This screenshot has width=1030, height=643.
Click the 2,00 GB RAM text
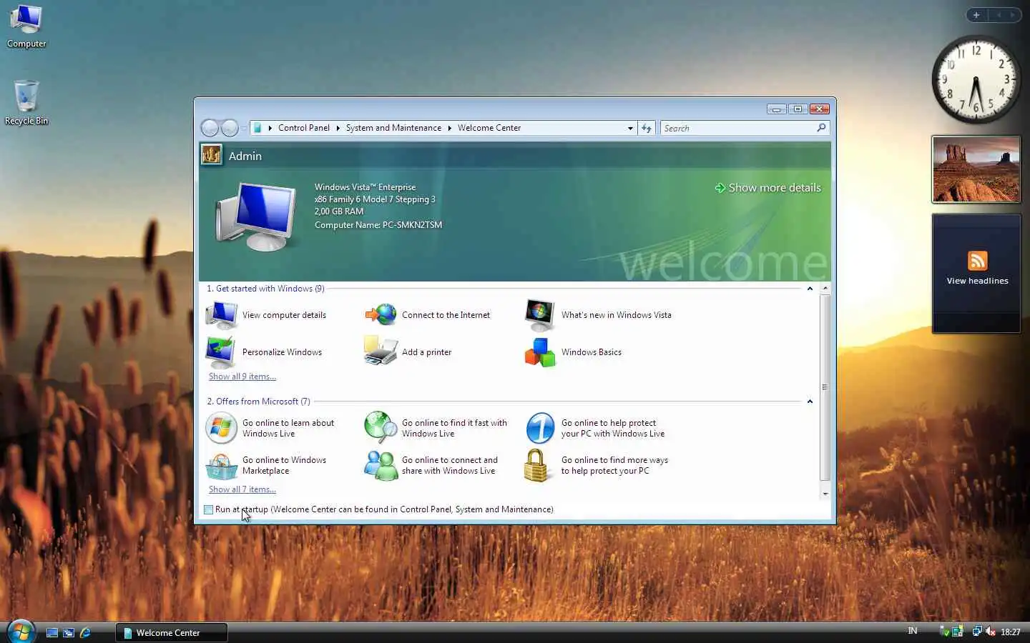[x=339, y=211]
